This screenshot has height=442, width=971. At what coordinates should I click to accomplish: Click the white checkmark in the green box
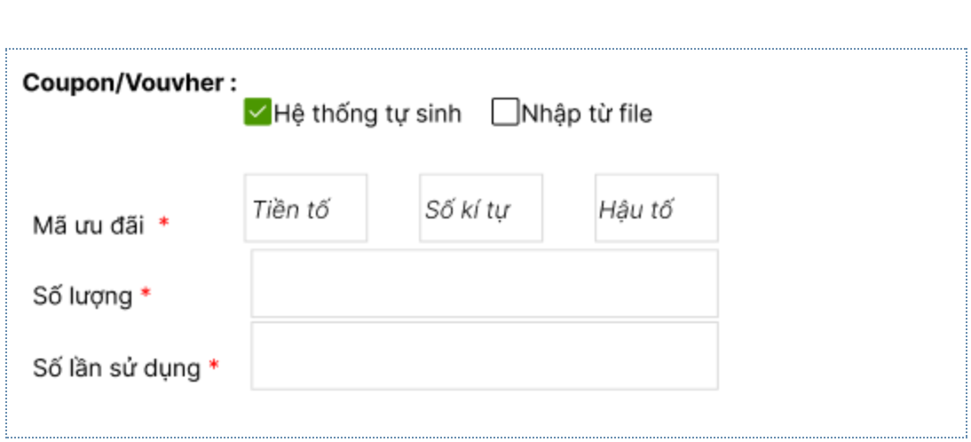[x=257, y=114]
